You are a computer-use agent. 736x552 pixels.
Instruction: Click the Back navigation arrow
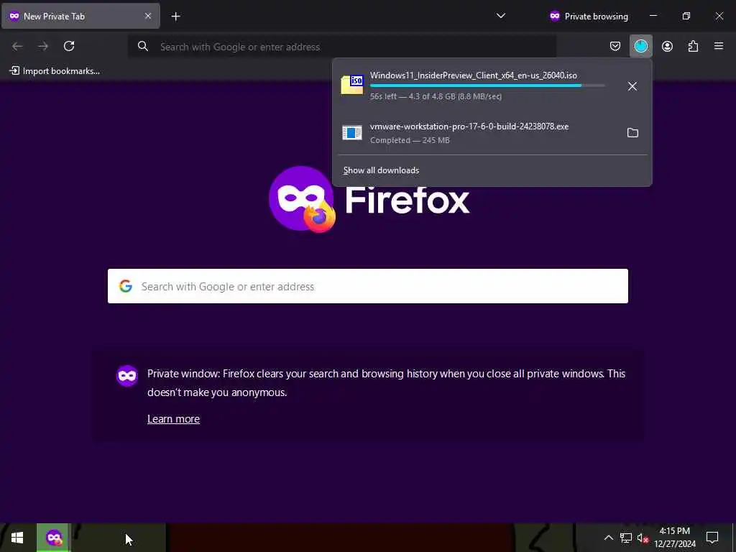[17, 46]
